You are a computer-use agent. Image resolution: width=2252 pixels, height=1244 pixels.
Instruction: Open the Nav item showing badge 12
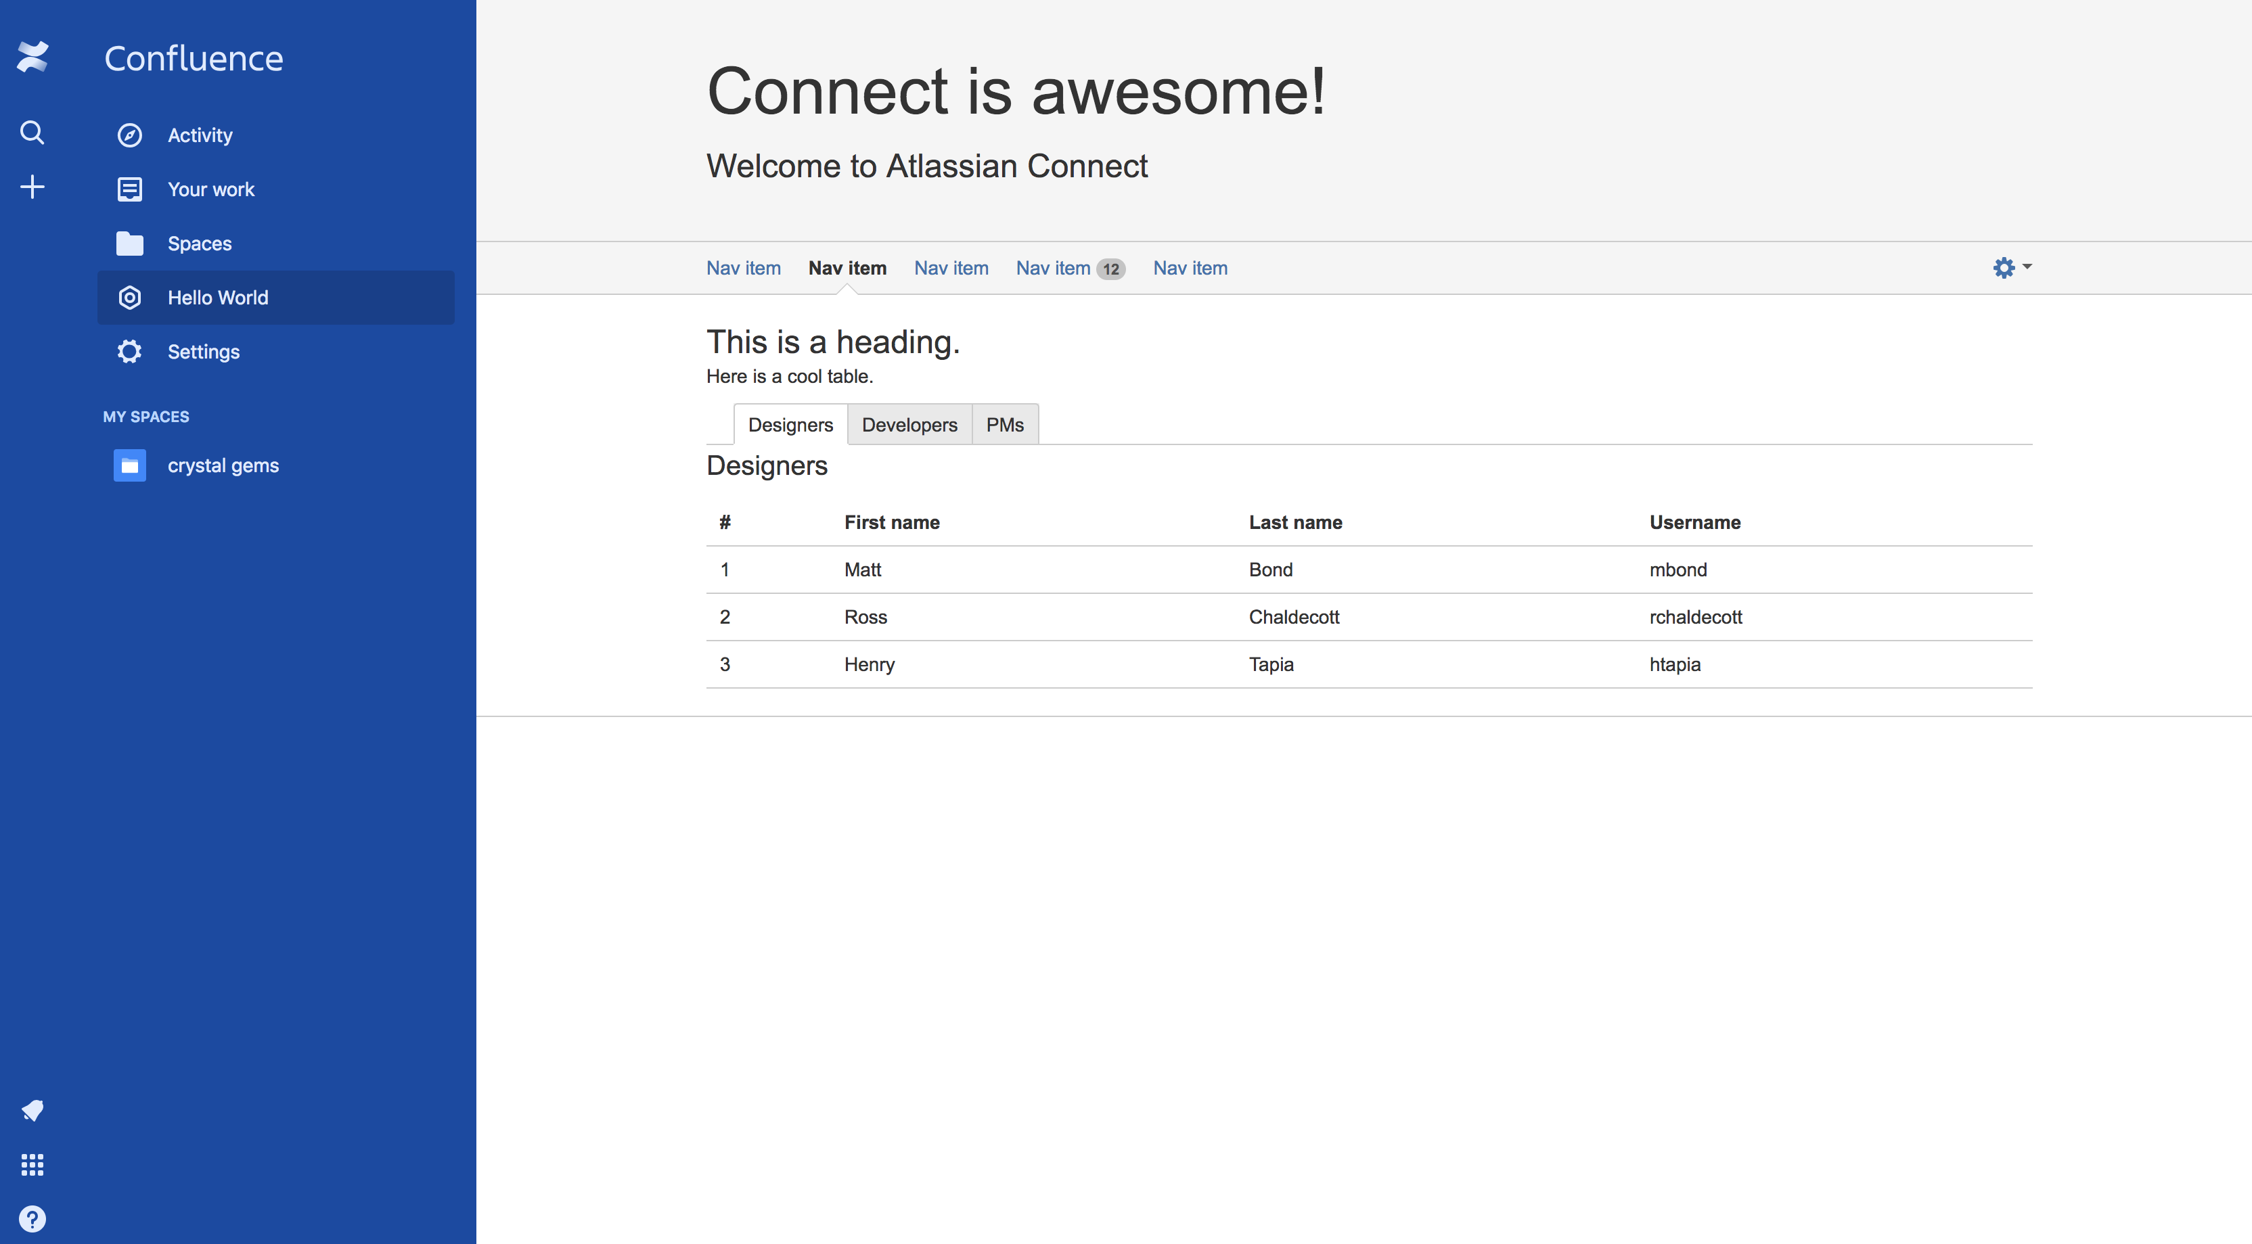[1054, 269]
